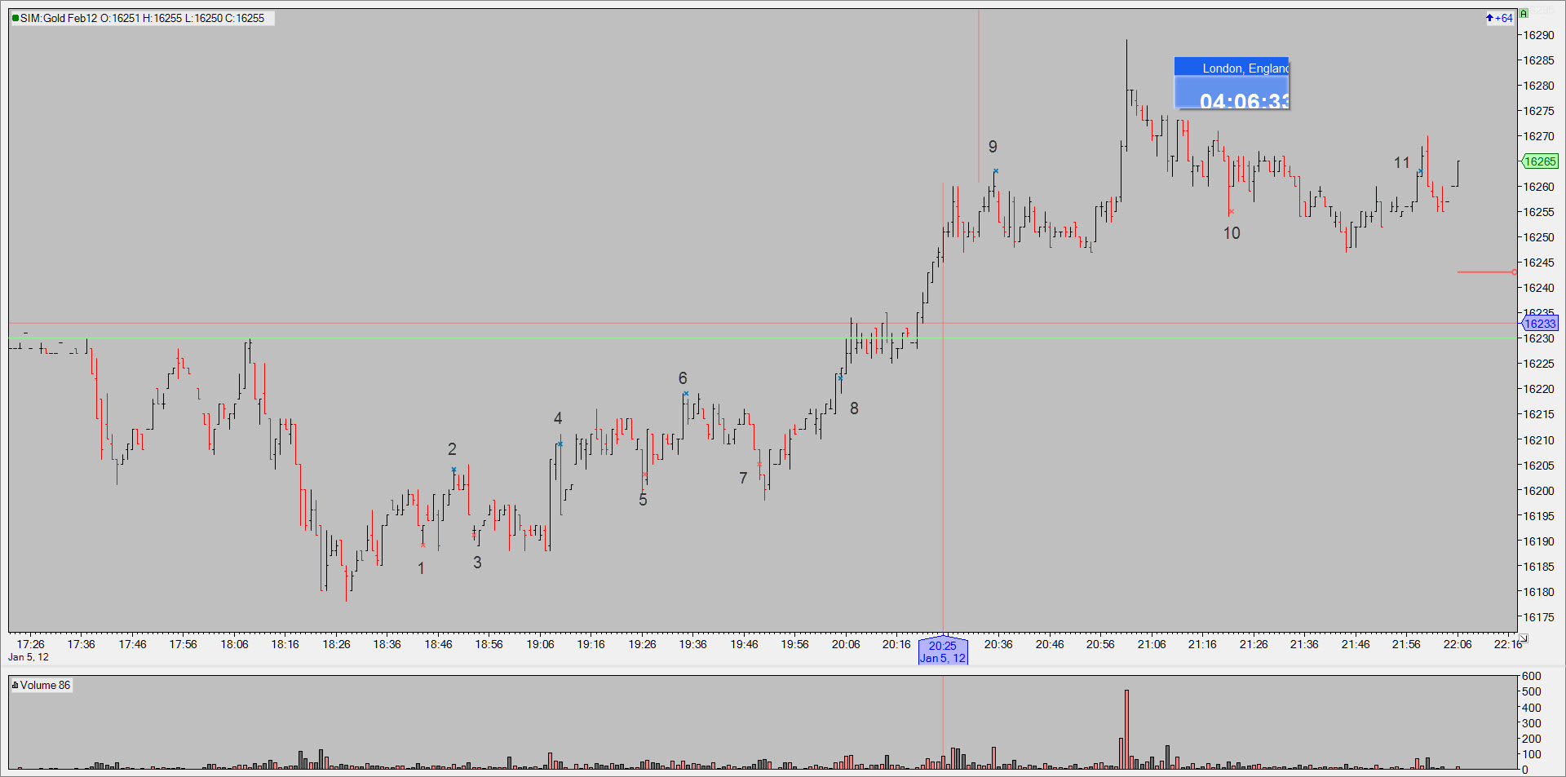Click the 16175 price axis label

point(1538,617)
